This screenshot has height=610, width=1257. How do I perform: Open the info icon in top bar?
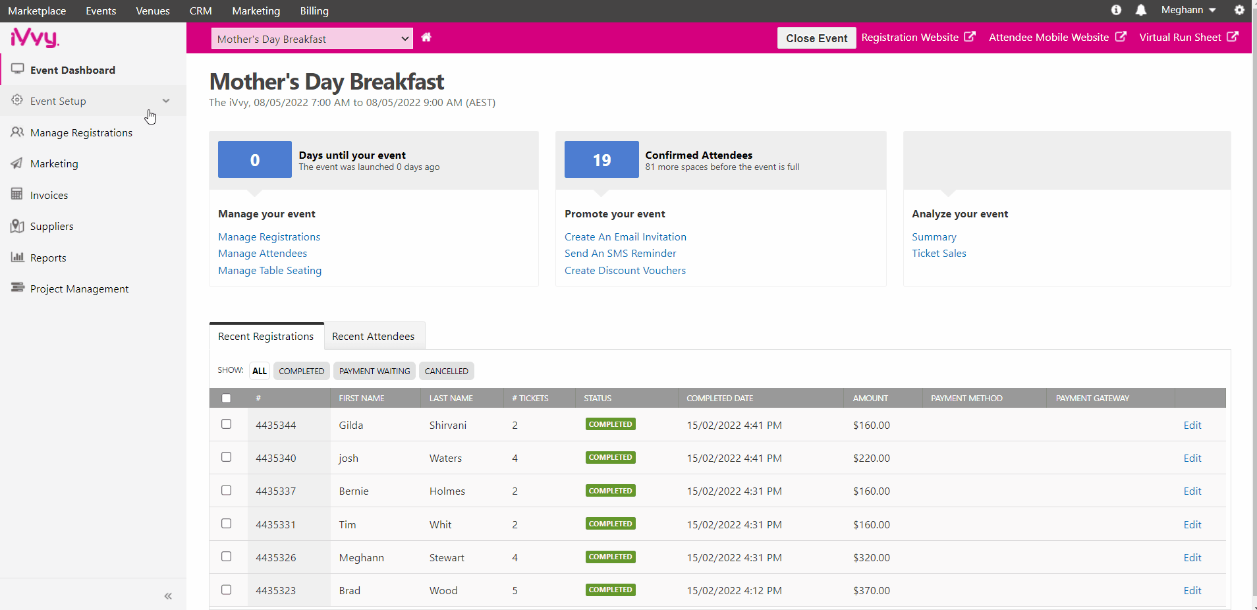(x=1116, y=10)
